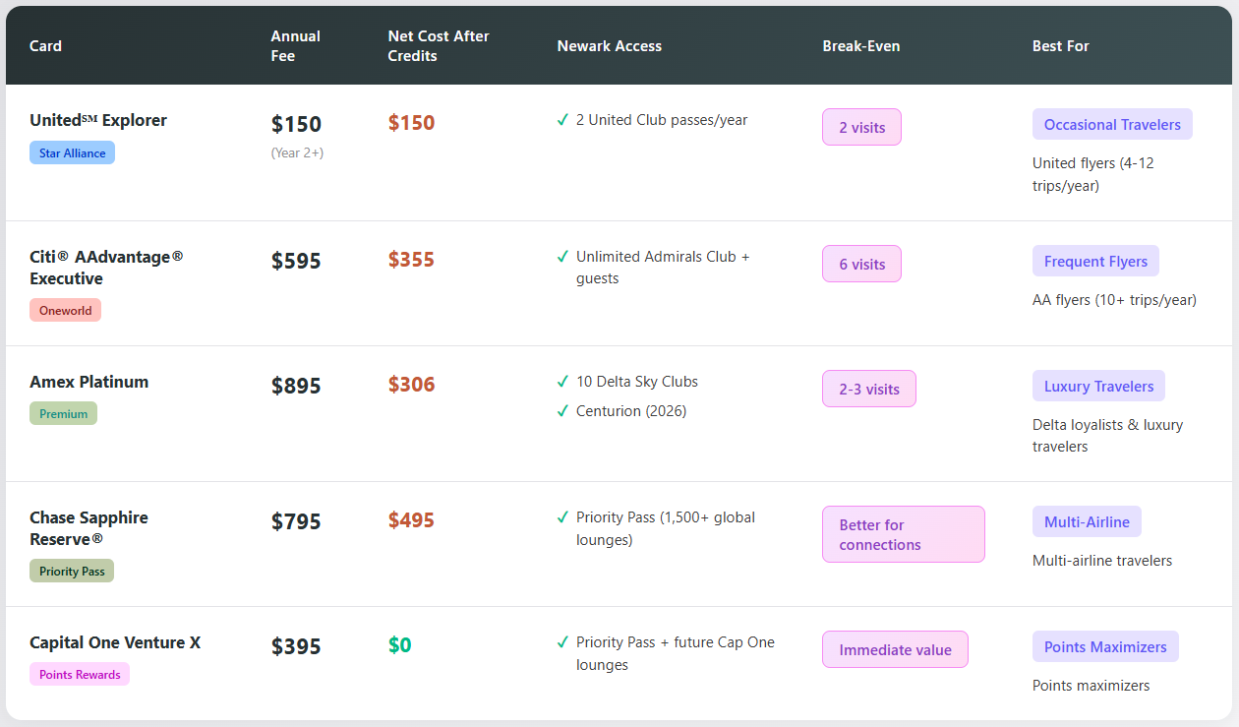Click the Newark Access column header

click(610, 45)
